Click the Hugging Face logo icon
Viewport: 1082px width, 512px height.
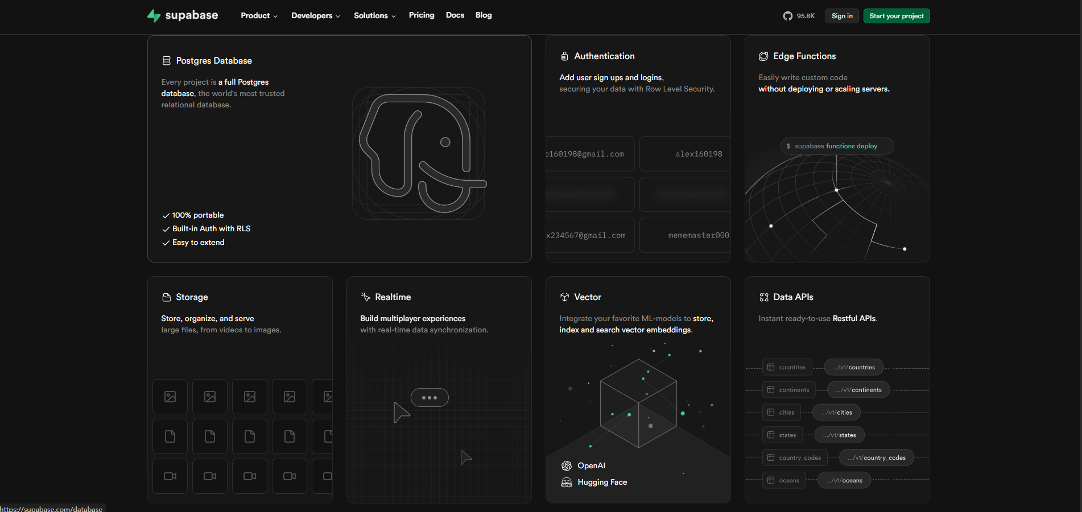tap(567, 482)
